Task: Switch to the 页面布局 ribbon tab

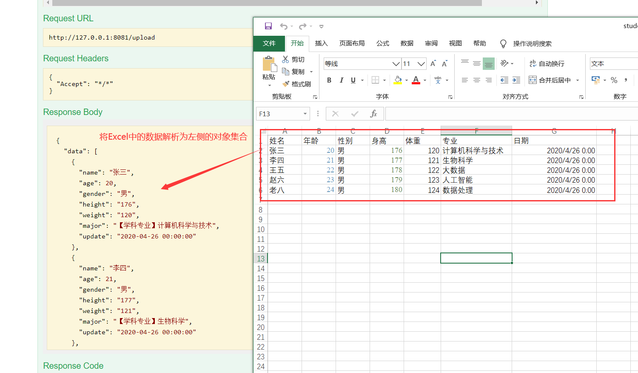Action: (x=352, y=43)
